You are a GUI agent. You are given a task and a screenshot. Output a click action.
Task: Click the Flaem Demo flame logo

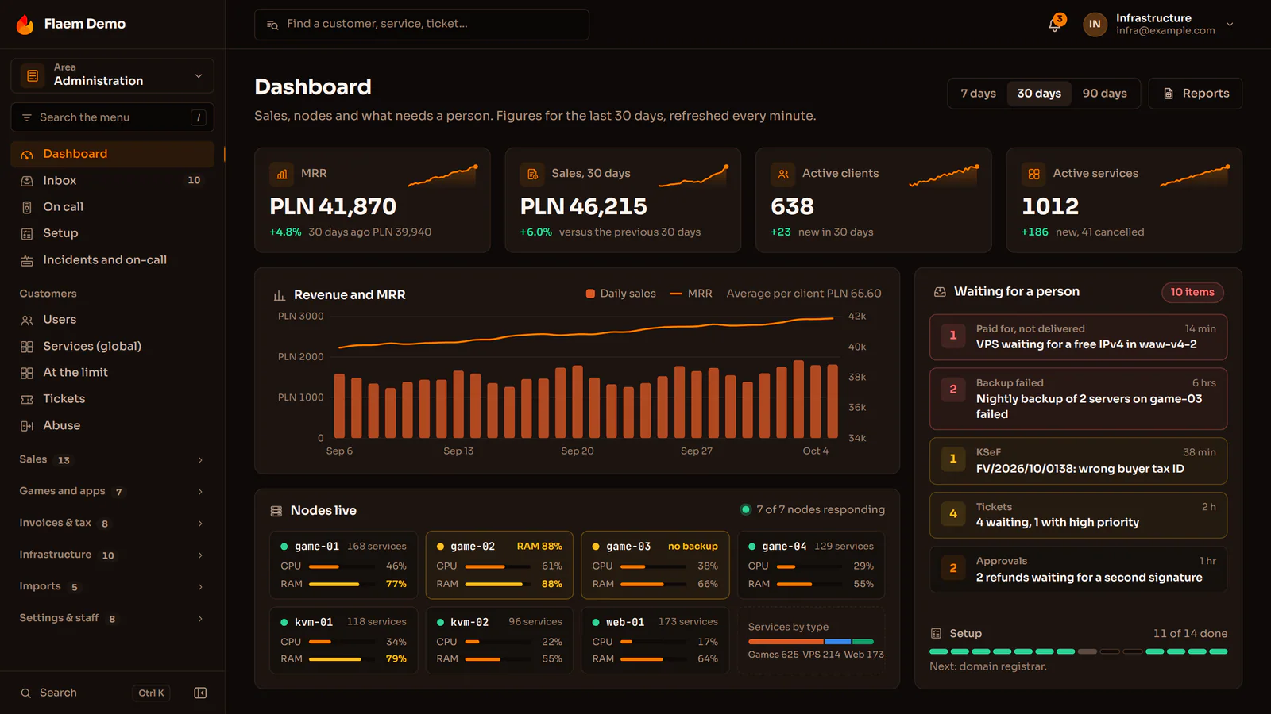(25, 24)
